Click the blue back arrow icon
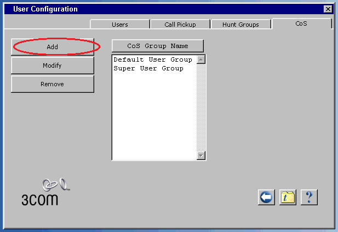The image size is (338, 232). click(x=266, y=197)
